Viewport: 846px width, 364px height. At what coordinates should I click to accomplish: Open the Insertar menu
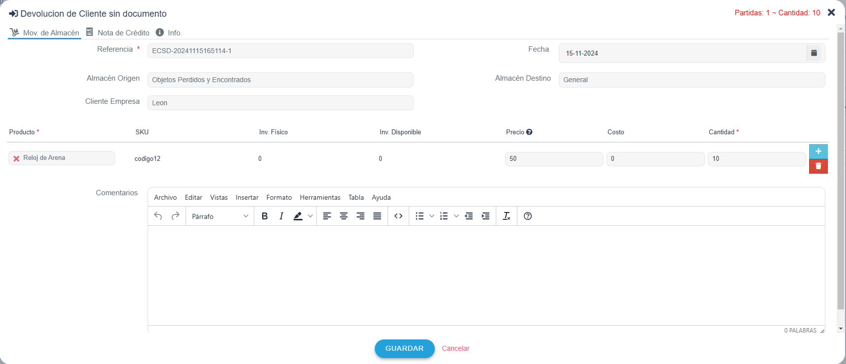247,197
